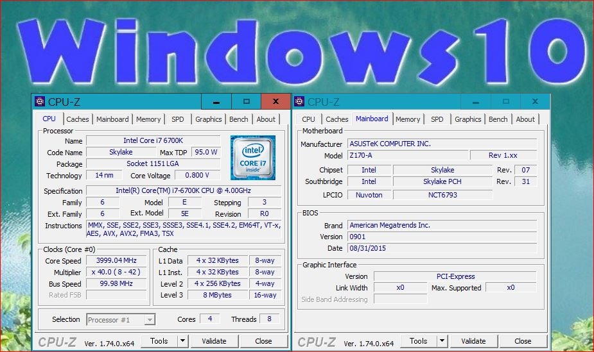Switch to Mainboard tab in left CPU-Z window
This screenshot has width=594, height=352.
(112, 119)
